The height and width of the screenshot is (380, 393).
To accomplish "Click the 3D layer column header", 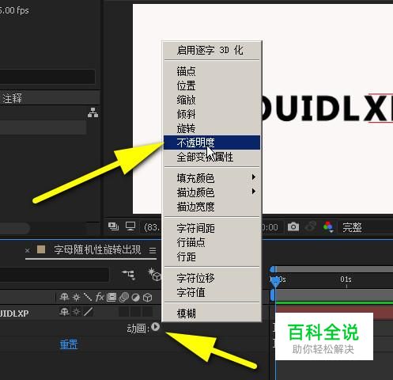I will [x=148, y=298].
